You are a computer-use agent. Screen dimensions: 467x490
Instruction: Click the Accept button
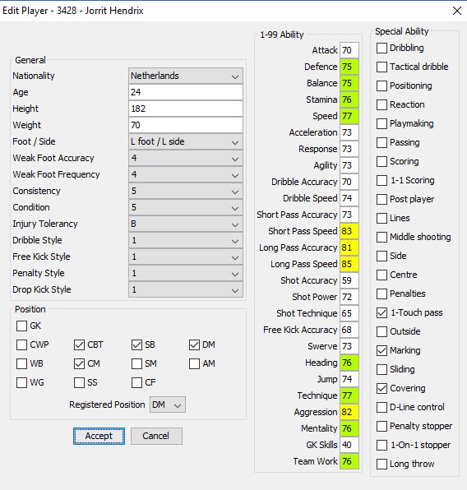[x=99, y=436]
